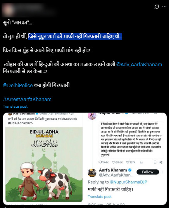This screenshot has width=169, height=208.
Task: Follow Aarfa Khanam with the Follow button
Action: click(x=148, y=172)
